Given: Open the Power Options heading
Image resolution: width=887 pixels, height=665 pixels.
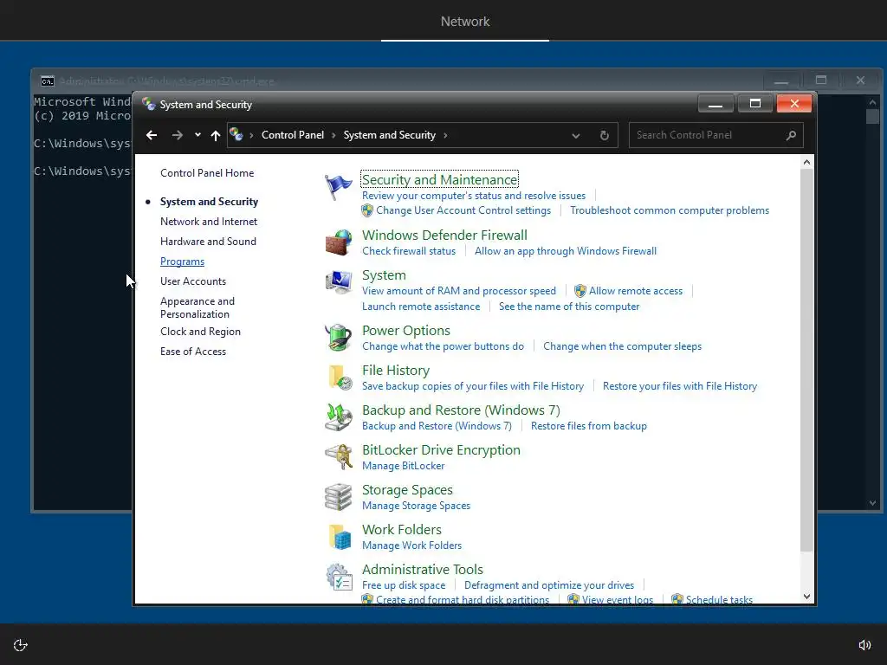Looking at the screenshot, I should tap(406, 330).
